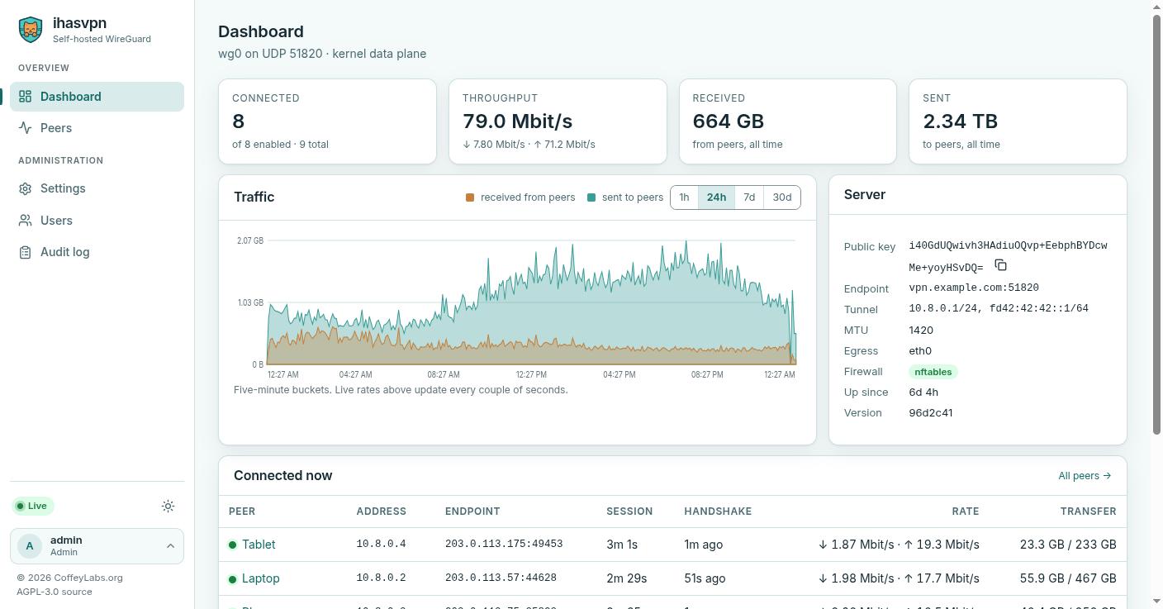The height and width of the screenshot is (609, 1163).
Task: Switch traffic chart to 1h range
Action: point(684,197)
